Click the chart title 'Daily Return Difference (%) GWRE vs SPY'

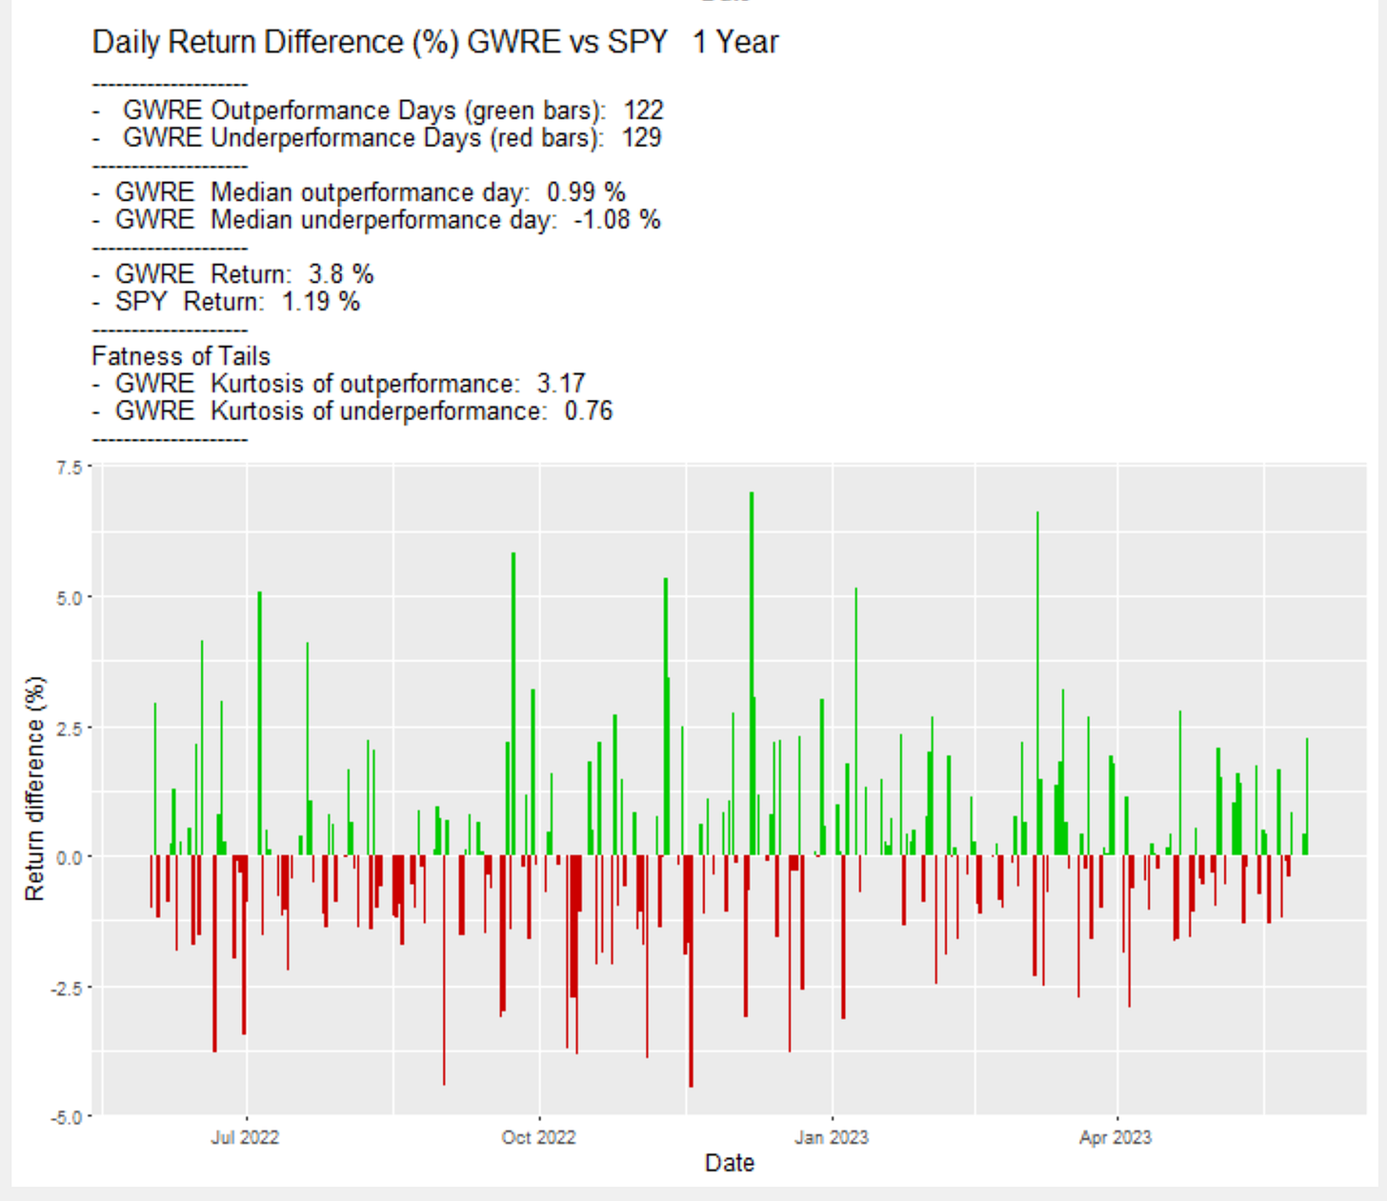379,43
